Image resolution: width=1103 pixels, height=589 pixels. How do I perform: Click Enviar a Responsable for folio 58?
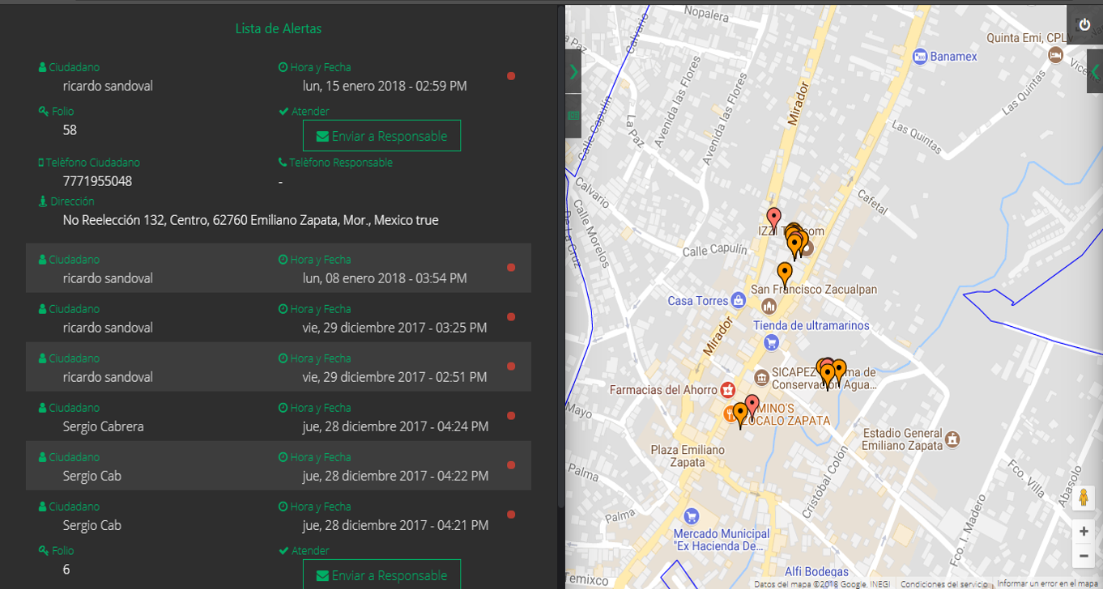click(x=381, y=136)
